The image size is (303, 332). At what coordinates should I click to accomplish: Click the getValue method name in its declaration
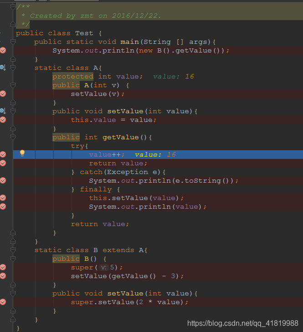coord(121,137)
